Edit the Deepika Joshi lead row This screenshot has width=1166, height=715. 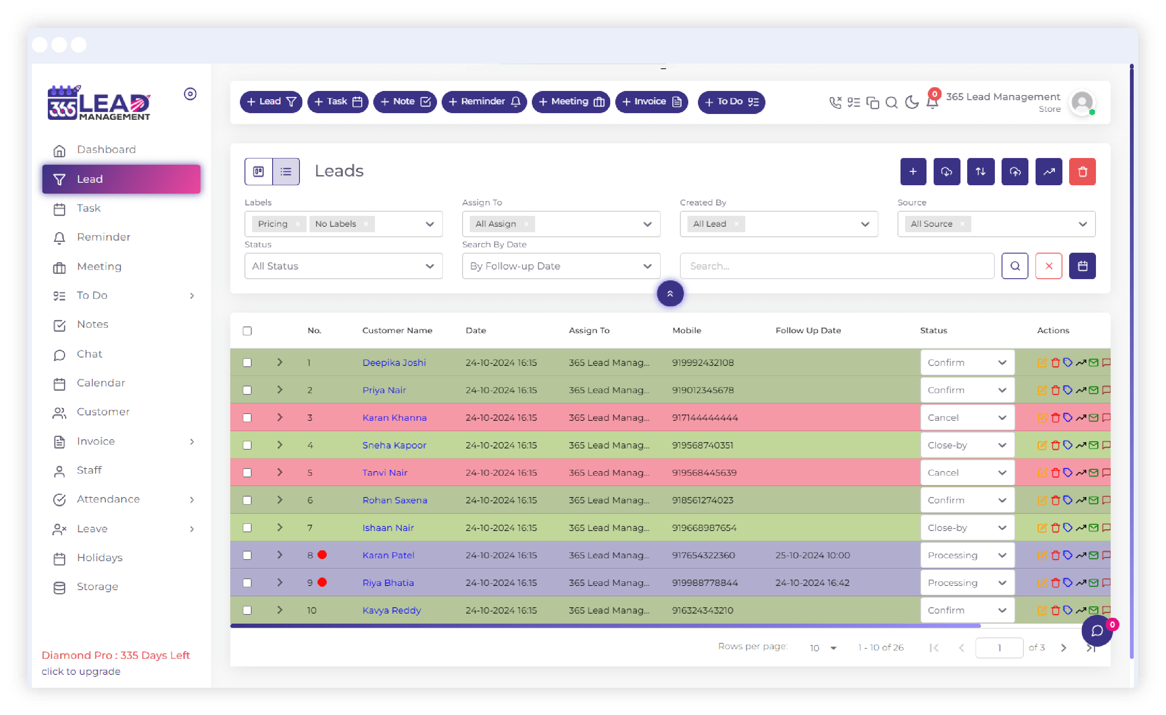tap(1041, 363)
